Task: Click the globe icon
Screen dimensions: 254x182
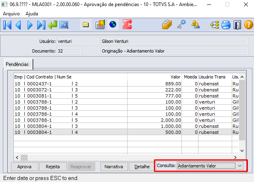Action: [113, 24]
